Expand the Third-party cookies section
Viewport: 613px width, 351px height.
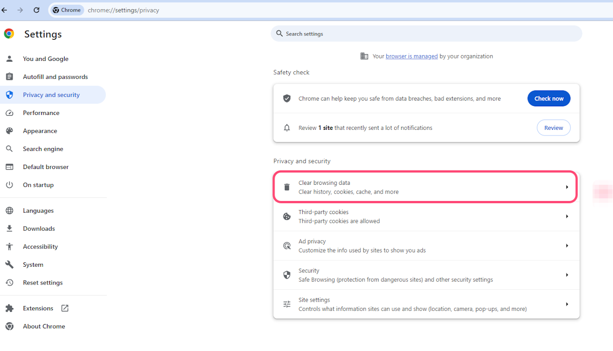coord(567,216)
